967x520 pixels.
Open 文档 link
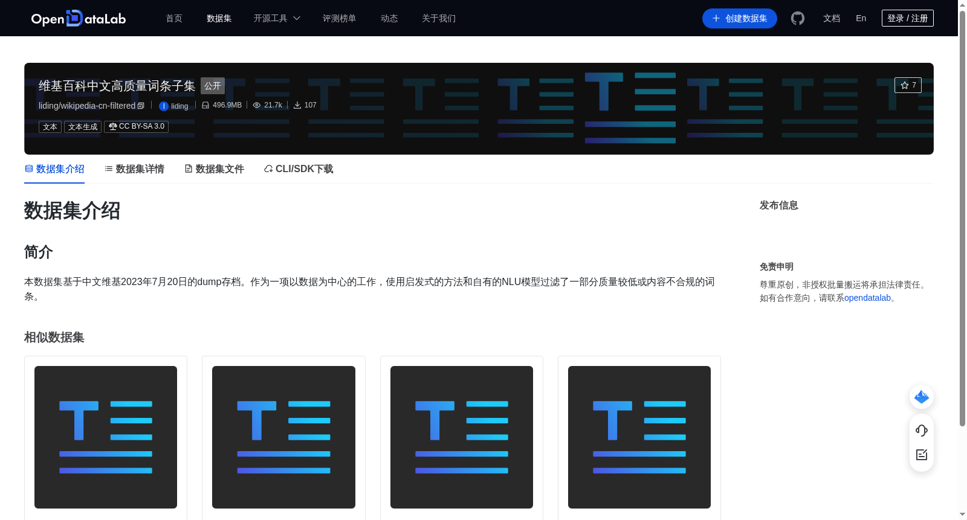(832, 18)
